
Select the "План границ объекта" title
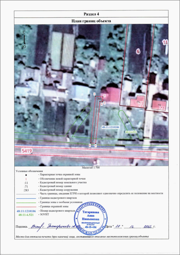tap(91, 21)
